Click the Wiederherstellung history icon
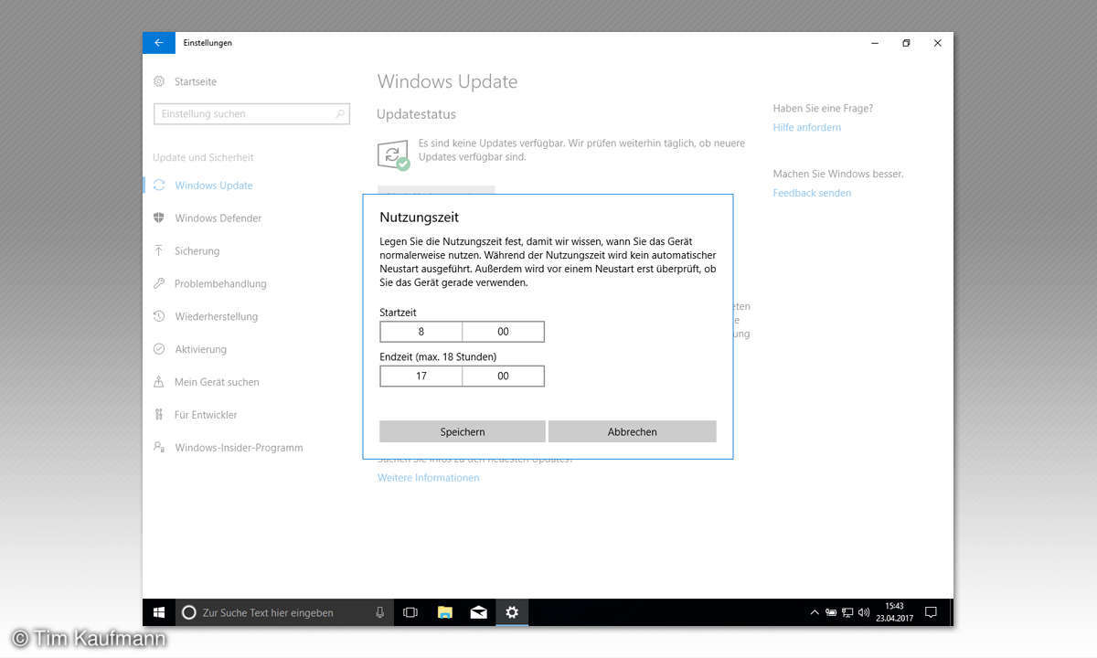This screenshot has height=658, width=1097. pyautogui.click(x=159, y=317)
